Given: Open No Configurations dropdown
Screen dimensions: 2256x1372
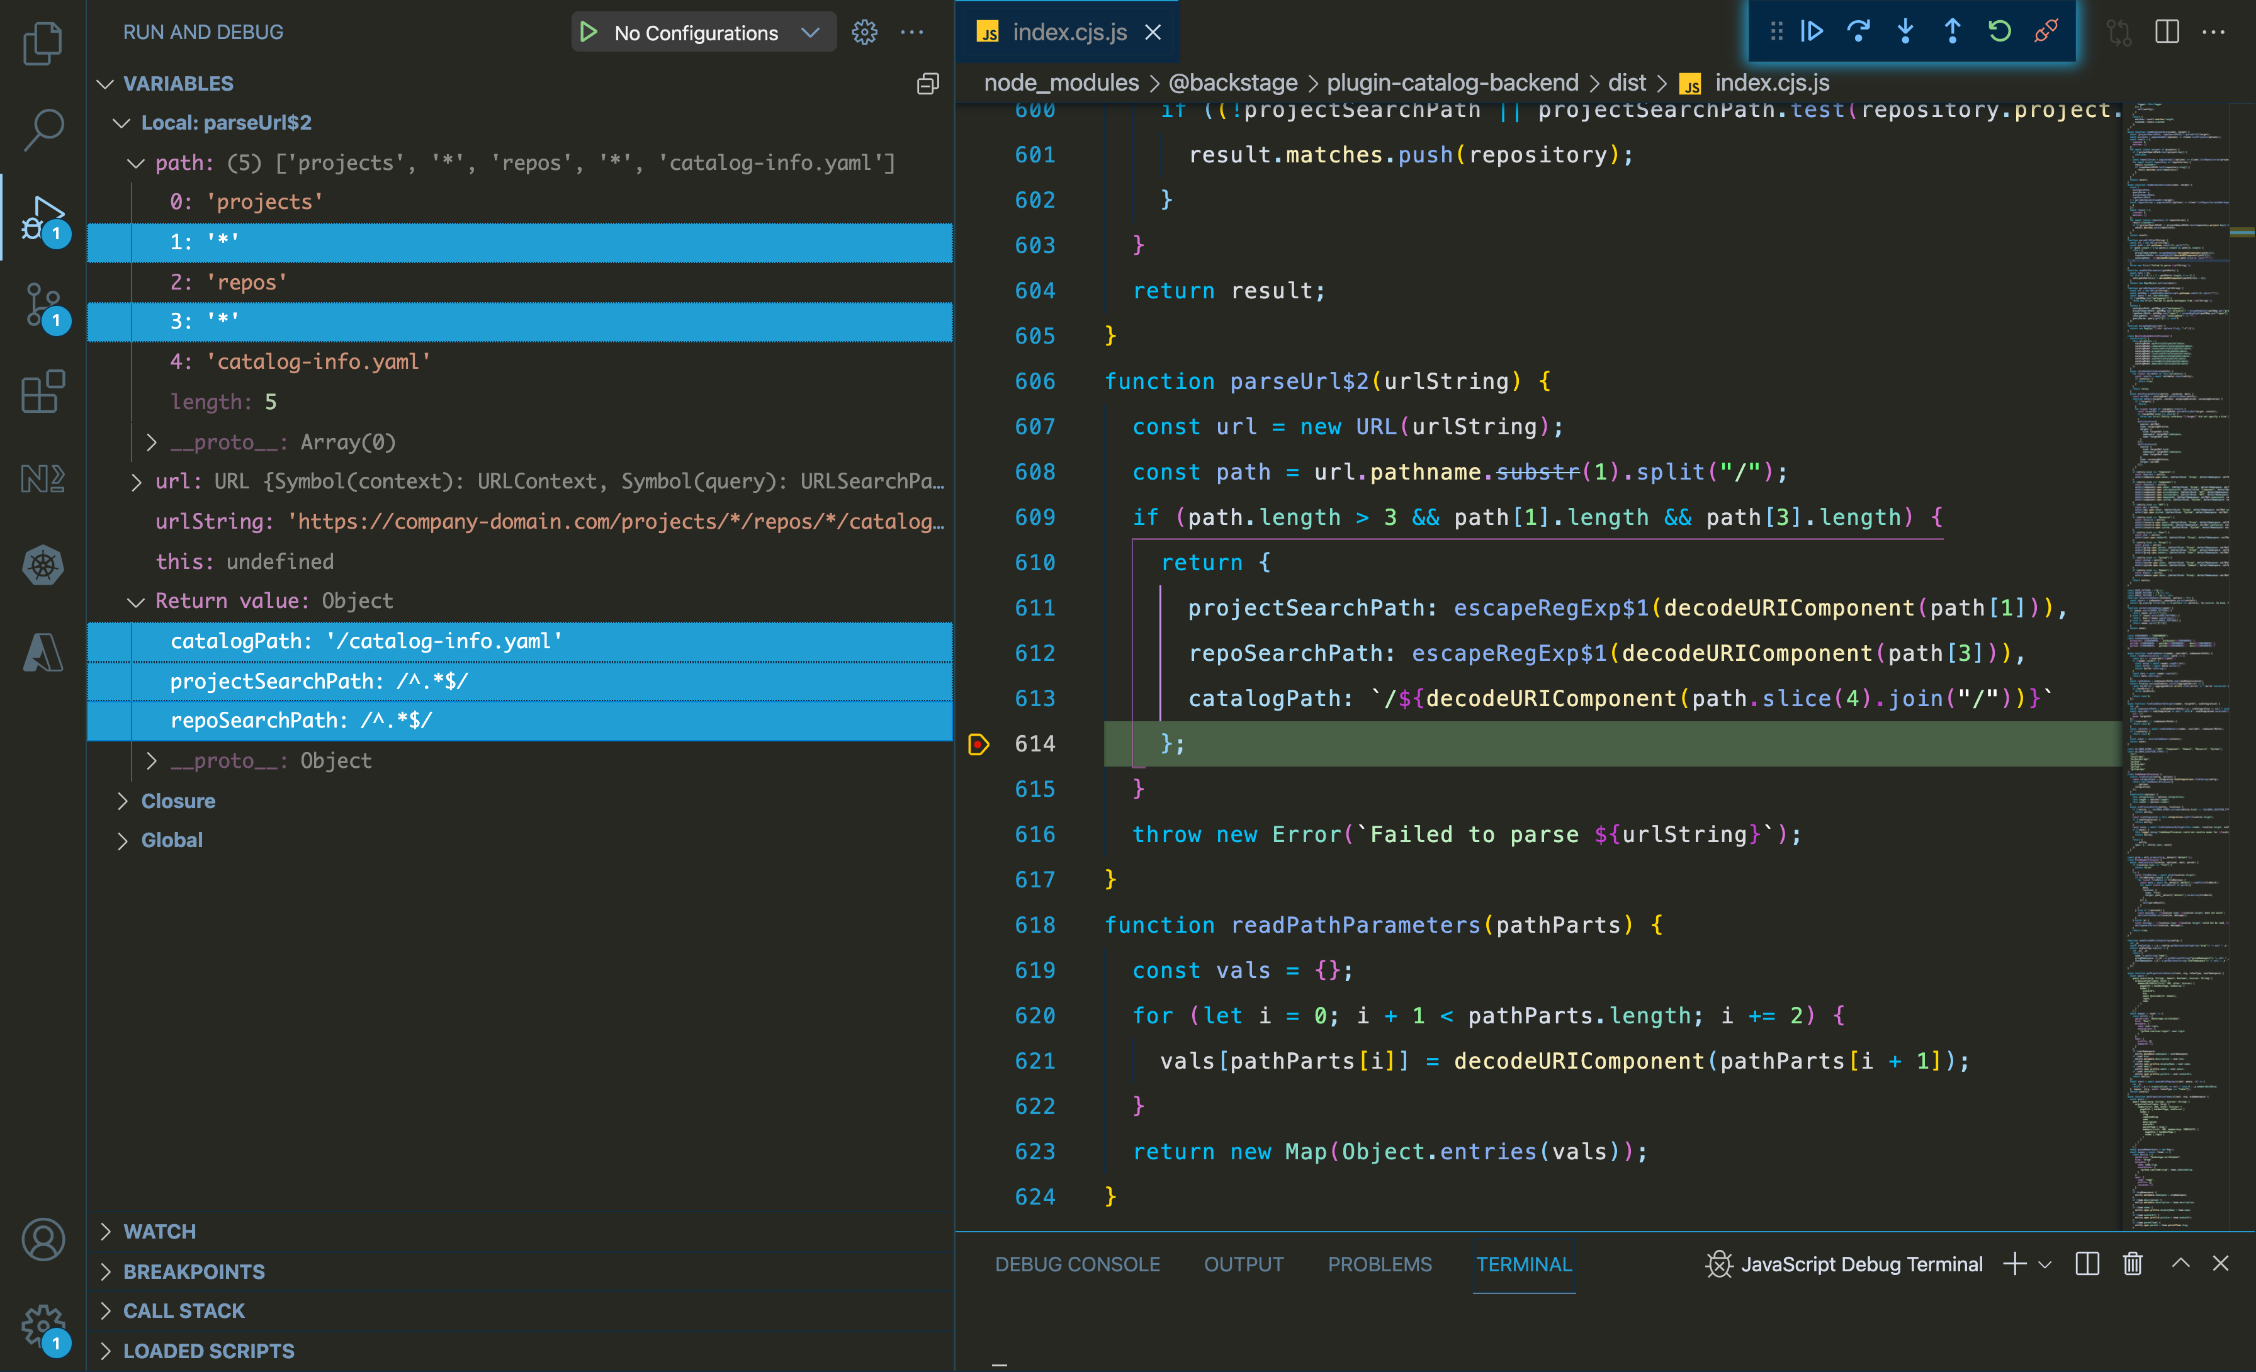Looking at the screenshot, I should (717, 32).
